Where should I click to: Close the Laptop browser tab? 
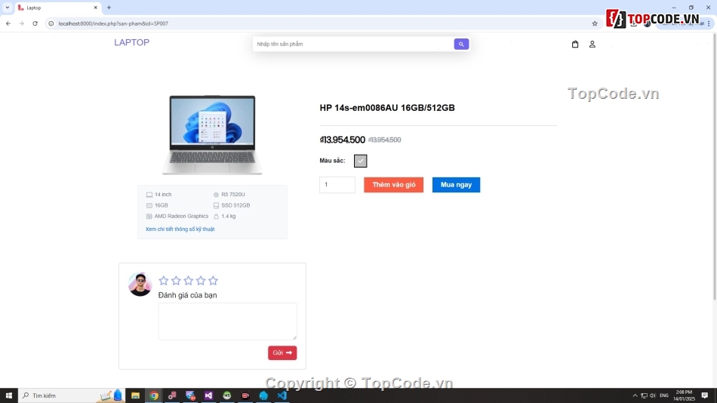tap(95, 8)
